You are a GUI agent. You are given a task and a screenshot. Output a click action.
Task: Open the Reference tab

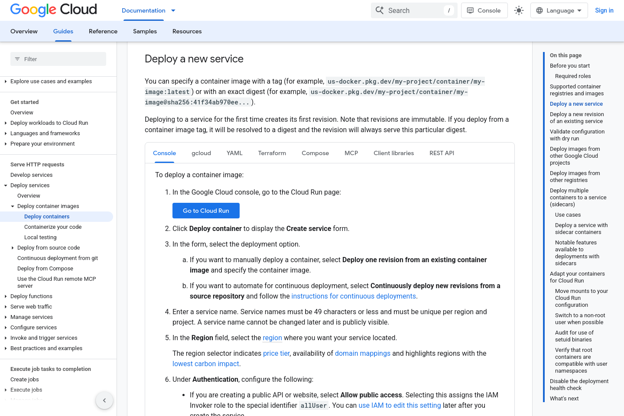[x=103, y=31]
